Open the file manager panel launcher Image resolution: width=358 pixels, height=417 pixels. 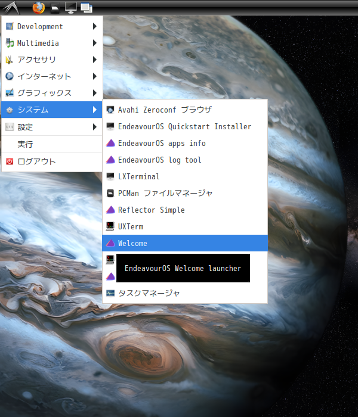point(55,8)
